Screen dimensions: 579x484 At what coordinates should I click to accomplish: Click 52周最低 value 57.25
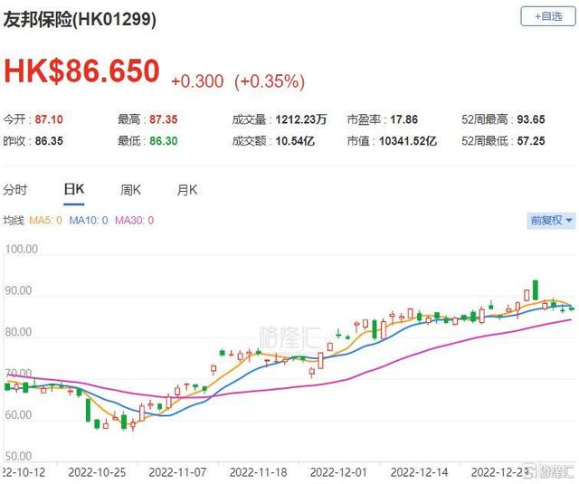(531, 141)
